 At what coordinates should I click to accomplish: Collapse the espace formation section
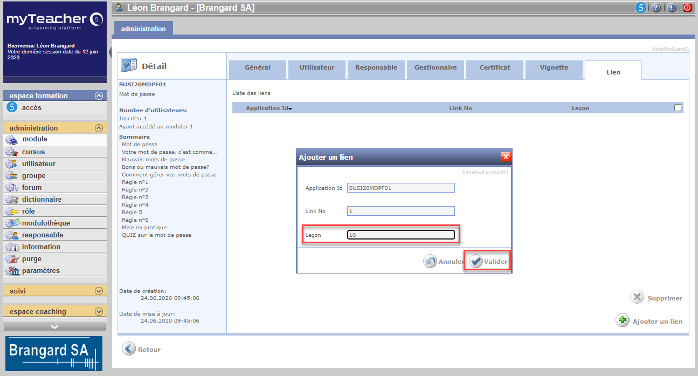coord(99,96)
